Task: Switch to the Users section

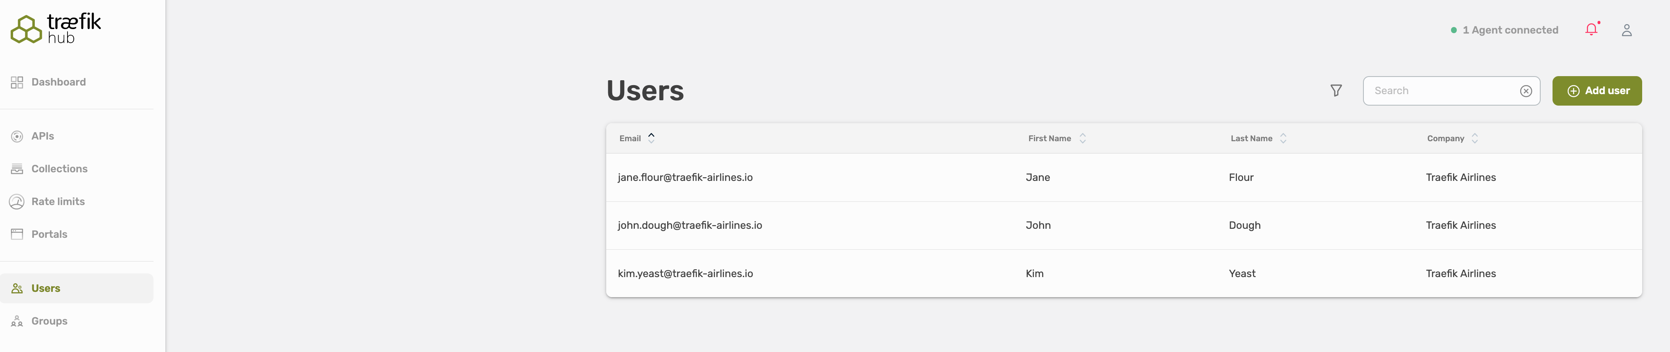Action: coord(46,288)
